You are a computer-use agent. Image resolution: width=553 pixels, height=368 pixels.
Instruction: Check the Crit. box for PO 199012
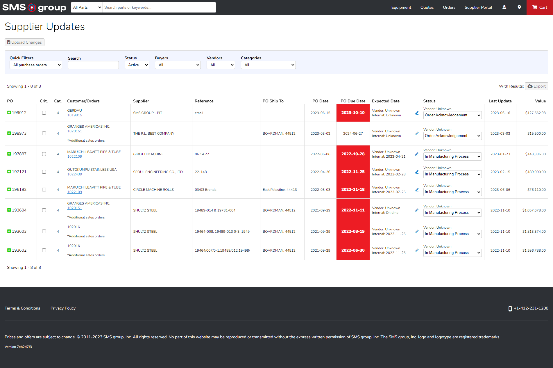pyautogui.click(x=44, y=113)
